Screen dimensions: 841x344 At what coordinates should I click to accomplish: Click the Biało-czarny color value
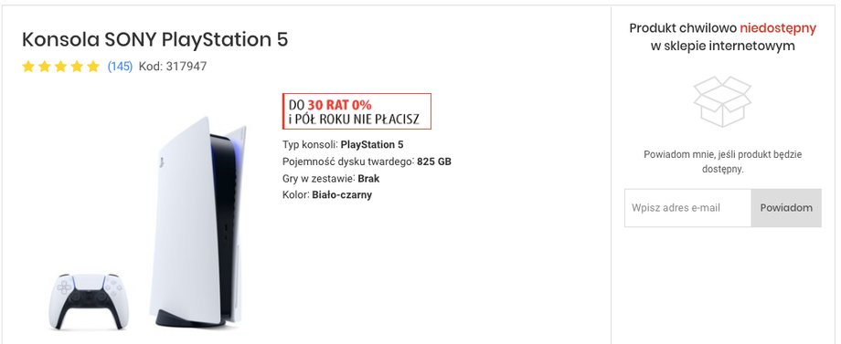342,194
